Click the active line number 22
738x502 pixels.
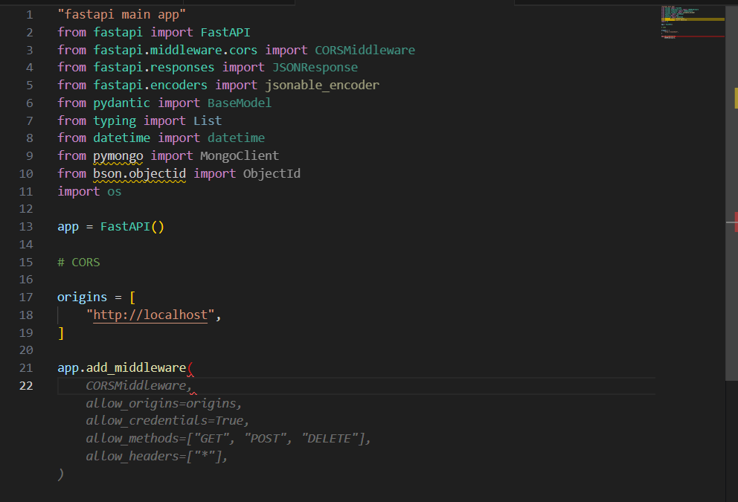click(26, 386)
